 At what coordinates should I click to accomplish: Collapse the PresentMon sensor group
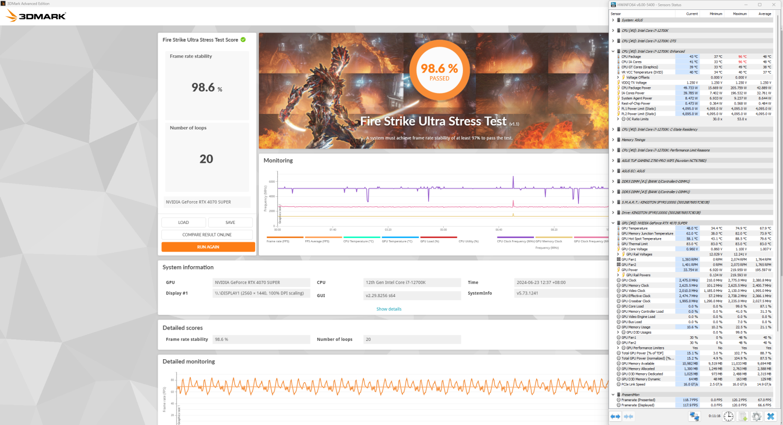pyautogui.click(x=613, y=395)
